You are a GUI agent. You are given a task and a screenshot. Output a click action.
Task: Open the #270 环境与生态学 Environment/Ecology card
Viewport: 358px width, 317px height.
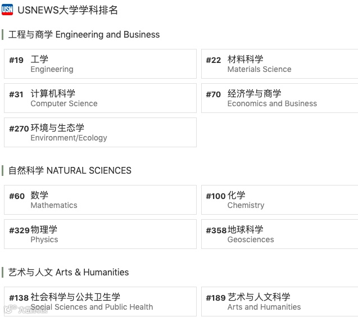coord(100,132)
